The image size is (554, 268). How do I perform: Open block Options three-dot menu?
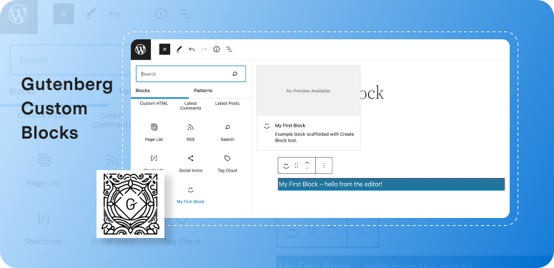click(324, 165)
